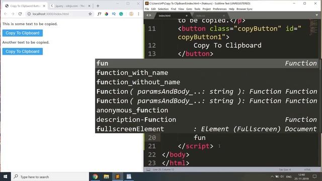This screenshot has height=181, width=322.
Task: Open Chrome profile avatar
Action: [131, 14]
